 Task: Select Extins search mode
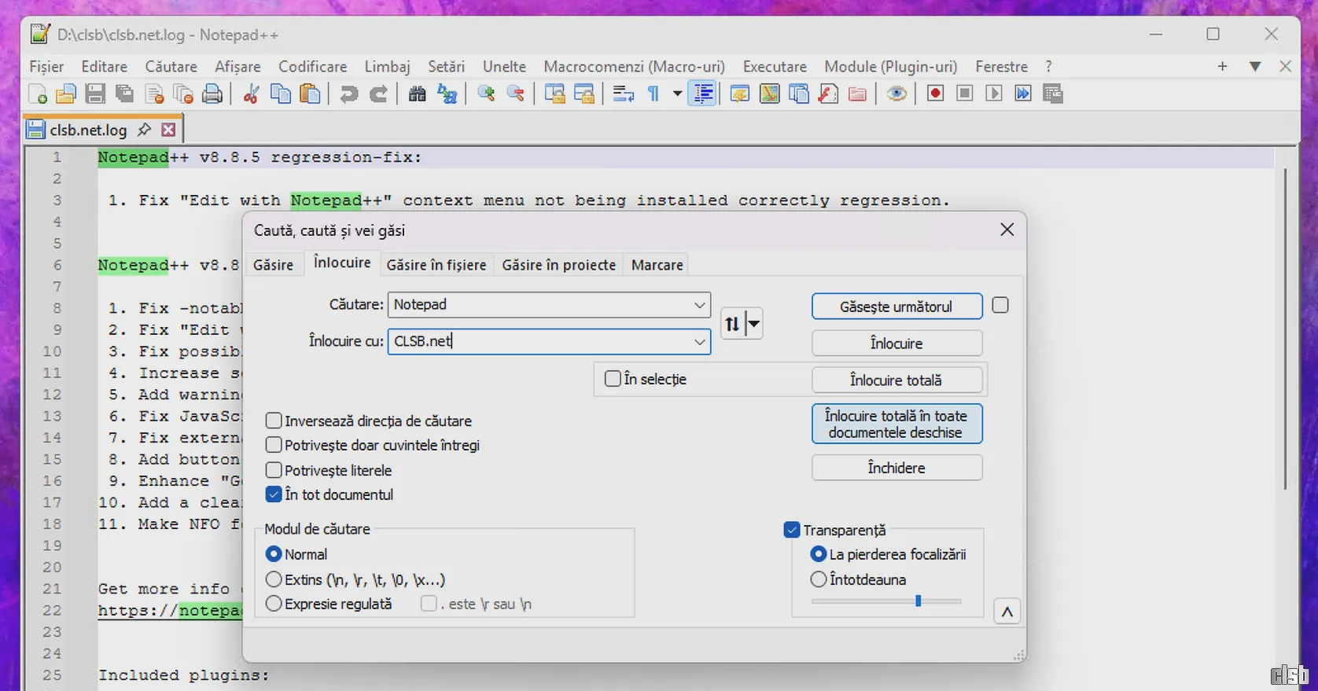(x=274, y=579)
